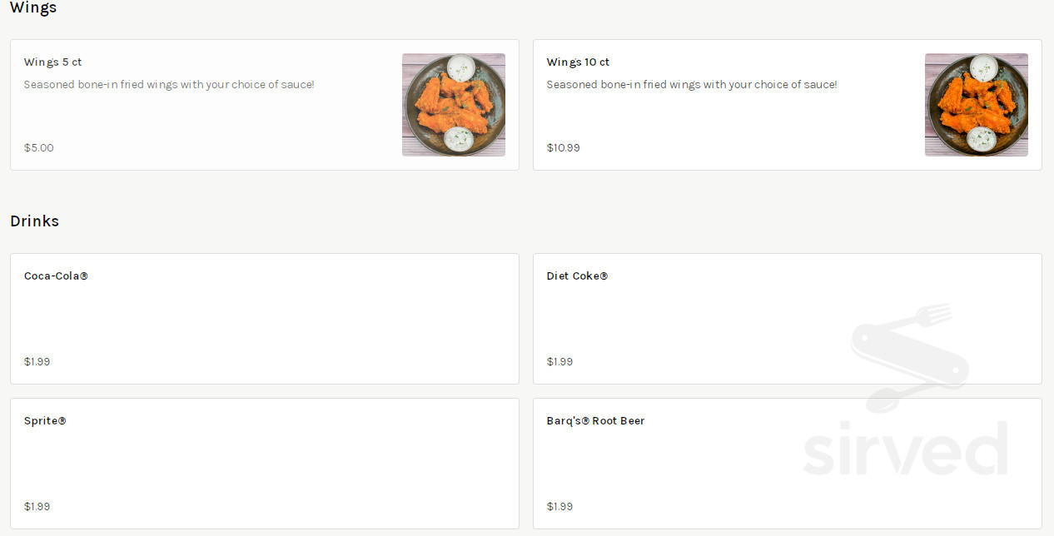1054x536 pixels.
Task: Choose the Coca-Cola® drink item
Action: [x=56, y=276]
